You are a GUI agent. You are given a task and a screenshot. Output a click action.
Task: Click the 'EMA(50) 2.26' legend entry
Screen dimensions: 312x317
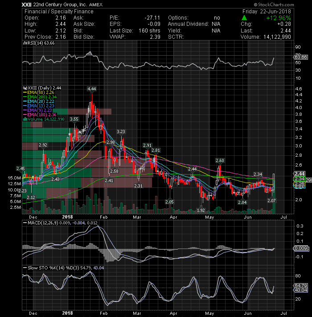[x=39, y=93]
